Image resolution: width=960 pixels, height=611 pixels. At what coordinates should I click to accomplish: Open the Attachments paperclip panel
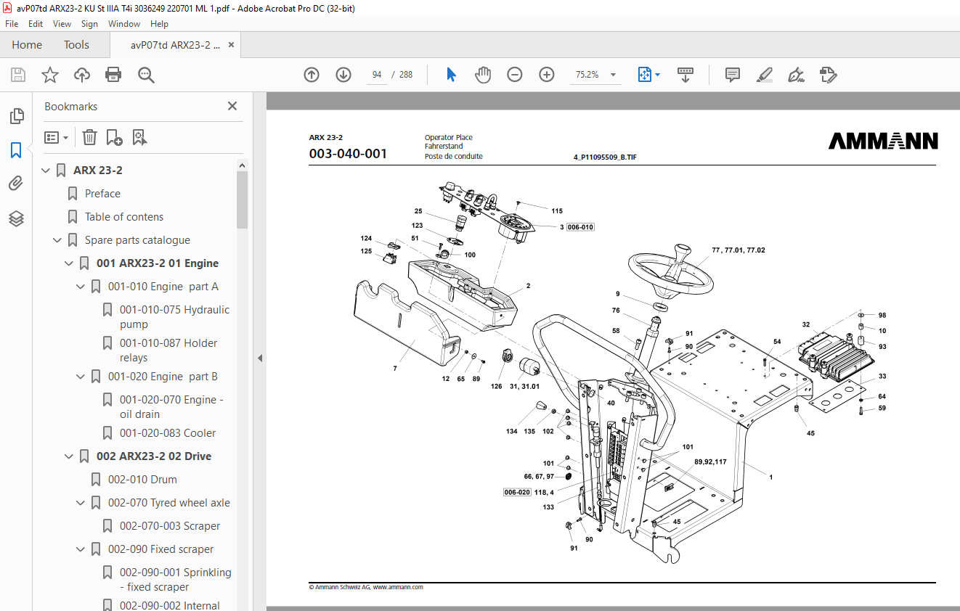[16, 184]
